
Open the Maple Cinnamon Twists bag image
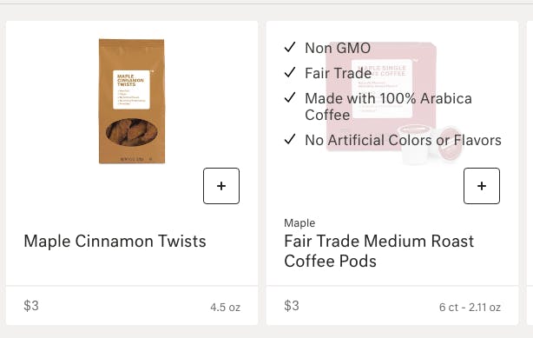tap(132, 101)
